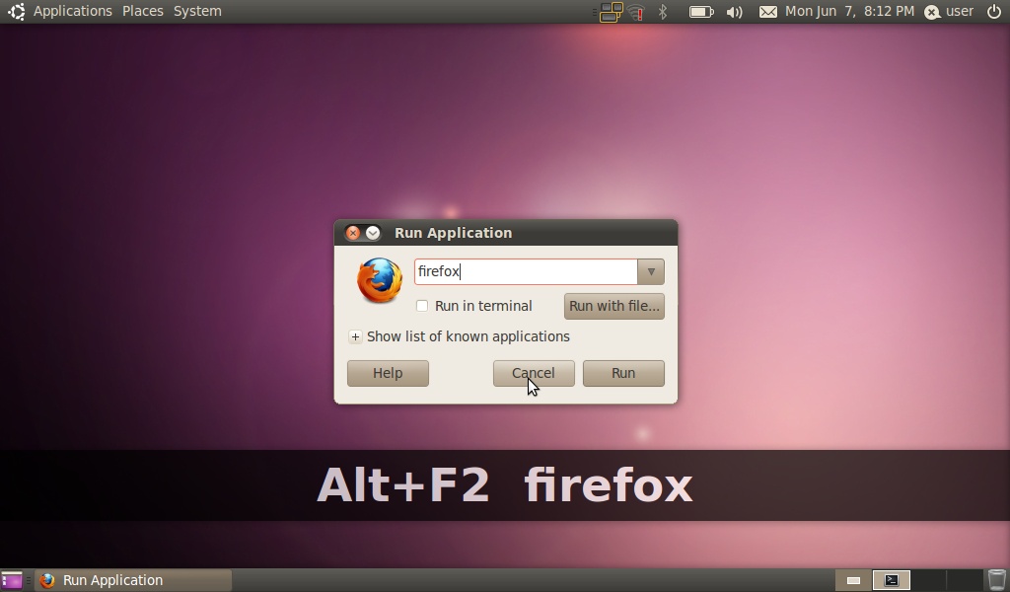Click the Ubuntu logo in the top panel
Image resolution: width=1010 pixels, height=592 pixels.
tap(16, 11)
